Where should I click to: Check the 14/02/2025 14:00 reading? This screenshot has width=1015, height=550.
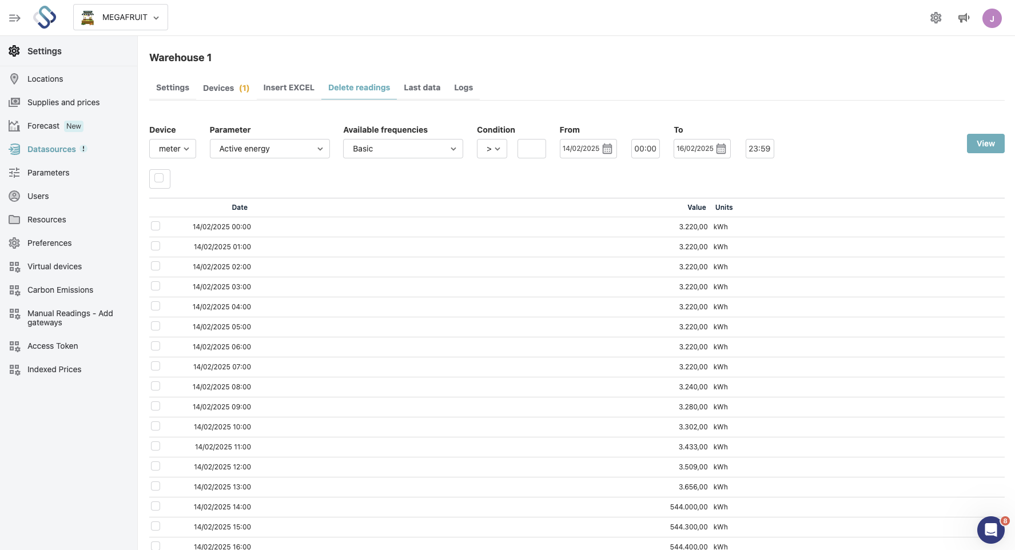click(x=156, y=507)
